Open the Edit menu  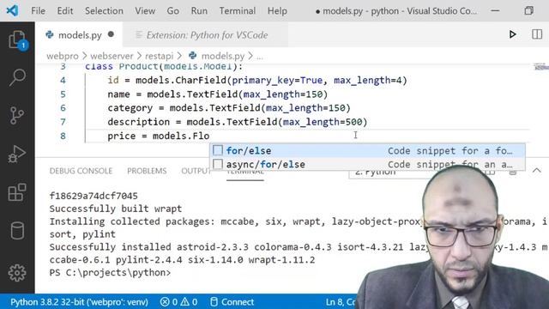(x=65, y=11)
